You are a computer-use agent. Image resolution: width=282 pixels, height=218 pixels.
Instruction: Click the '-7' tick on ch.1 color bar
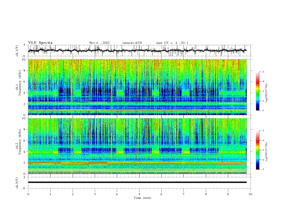[x=263, y=110]
